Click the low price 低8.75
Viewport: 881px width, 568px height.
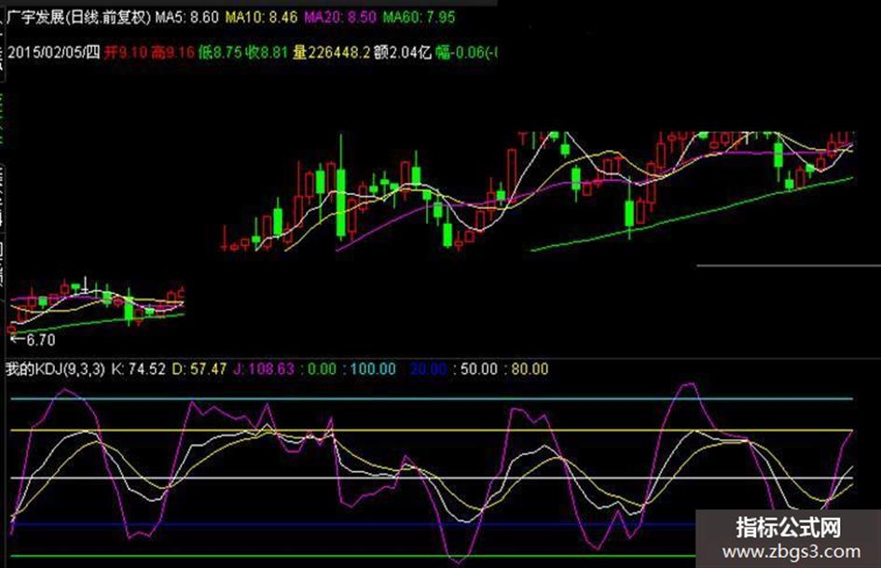pyautogui.click(x=220, y=52)
